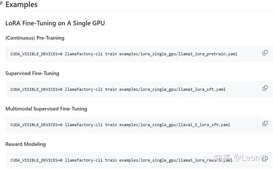Viewport: 273px width, 169px height.
Task: Copy the Reward Modeling command
Action: point(265,159)
